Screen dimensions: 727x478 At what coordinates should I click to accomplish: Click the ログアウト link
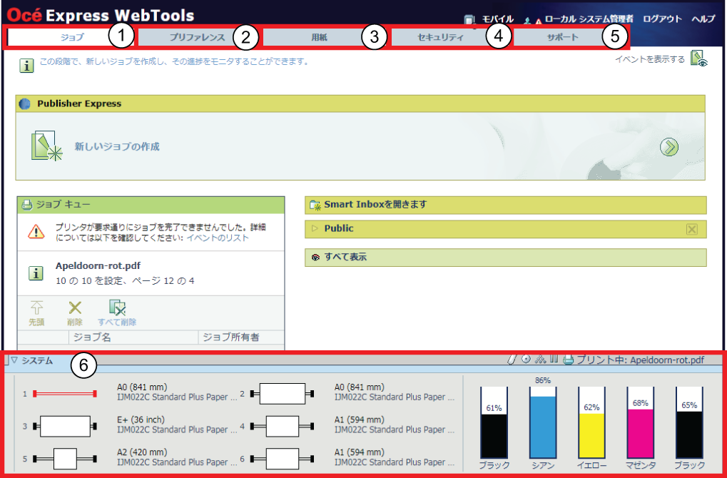pos(662,19)
